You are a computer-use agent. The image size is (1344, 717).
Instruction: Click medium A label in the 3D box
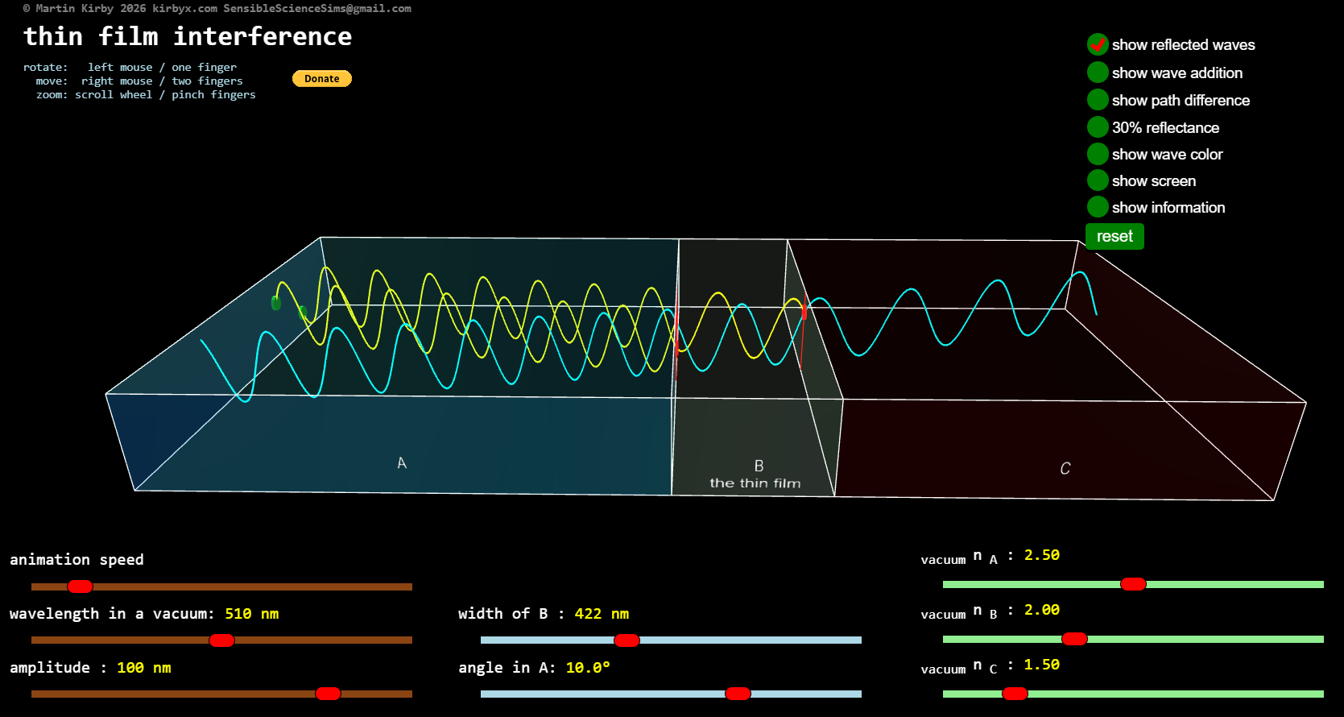pos(402,463)
